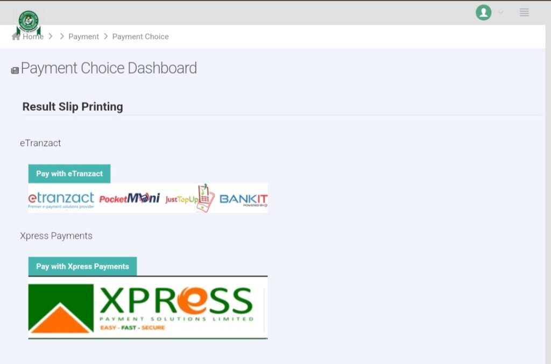Select the Payment Choice Dashboard heading

coord(109,68)
